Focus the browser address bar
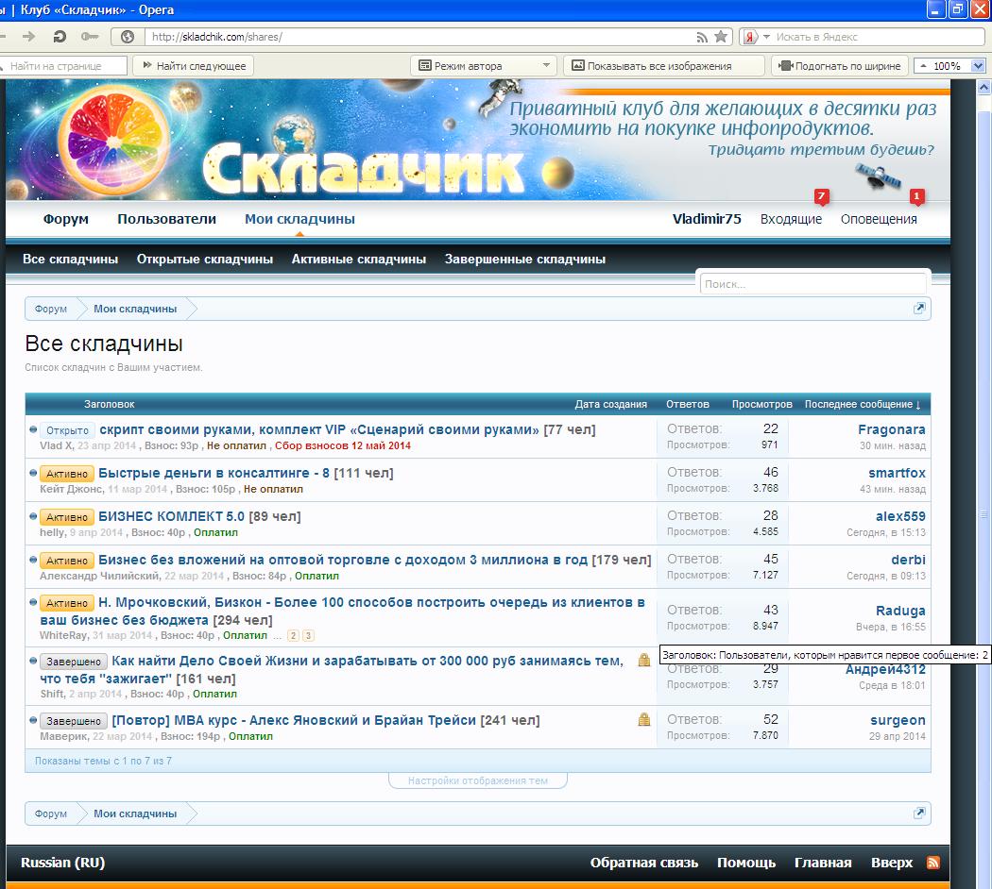 tap(420, 37)
